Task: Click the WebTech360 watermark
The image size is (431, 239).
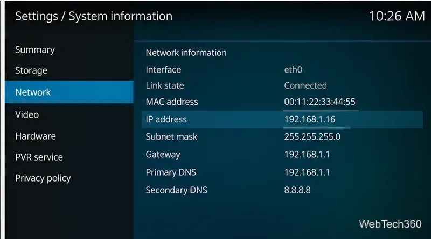Action: (x=390, y=224)
